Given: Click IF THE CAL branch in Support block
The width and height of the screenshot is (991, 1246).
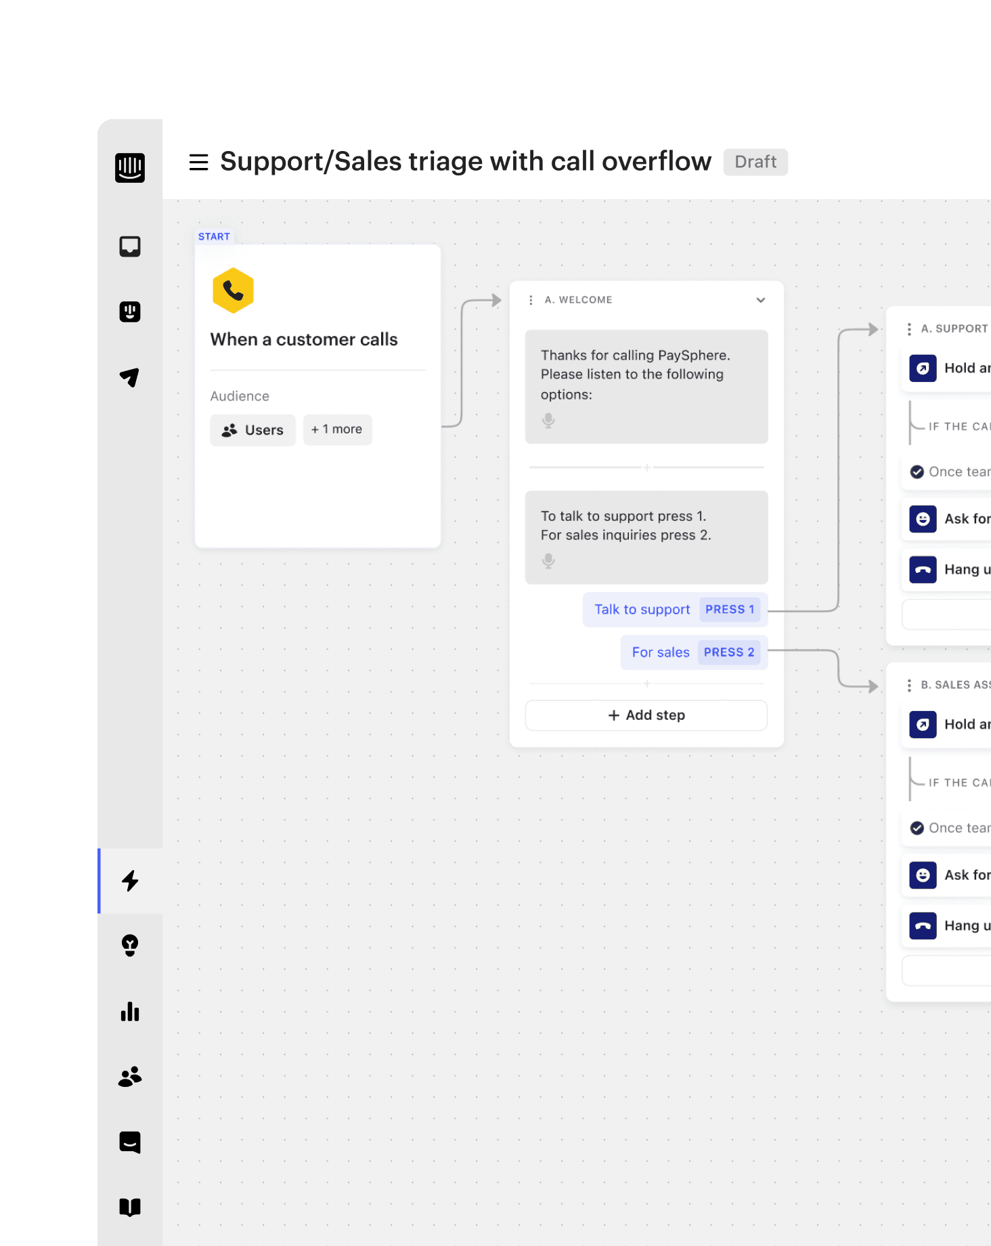Looking at the screenshot, I should (959, 427).
